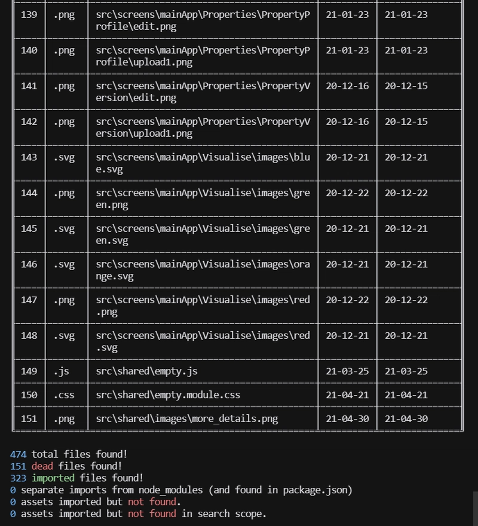The image size is (478, 526).
Task: Click src\shared\empty.module.css path
Action: pyautogui.click(x=168, y=395)
